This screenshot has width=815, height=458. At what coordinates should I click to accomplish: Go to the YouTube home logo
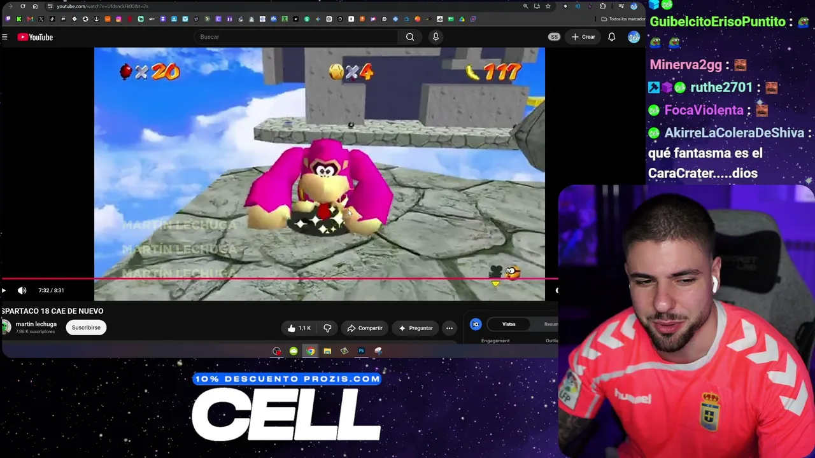click(35, 37)
